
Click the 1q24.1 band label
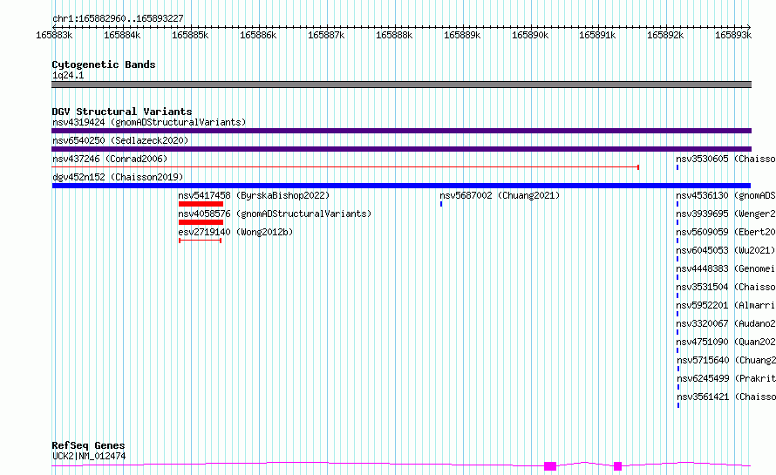point(68,76)
